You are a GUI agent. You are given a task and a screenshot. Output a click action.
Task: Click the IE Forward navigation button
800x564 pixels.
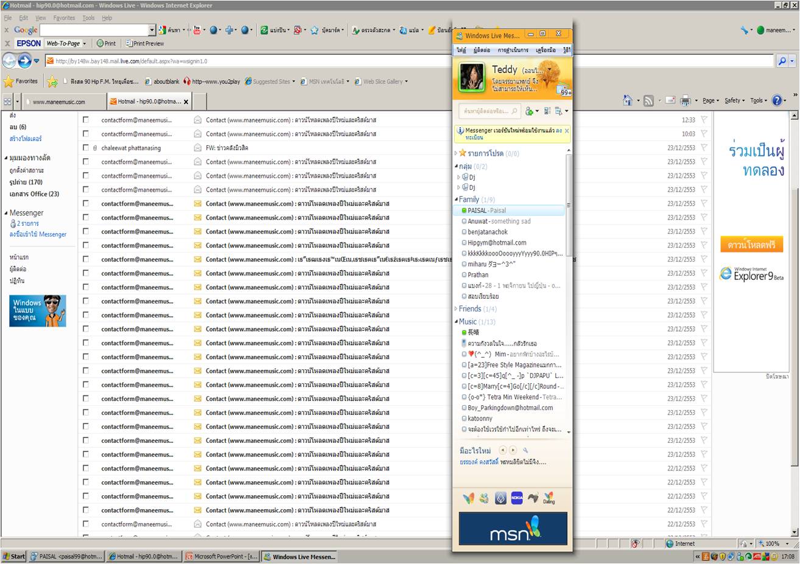(x=24, y=60)
